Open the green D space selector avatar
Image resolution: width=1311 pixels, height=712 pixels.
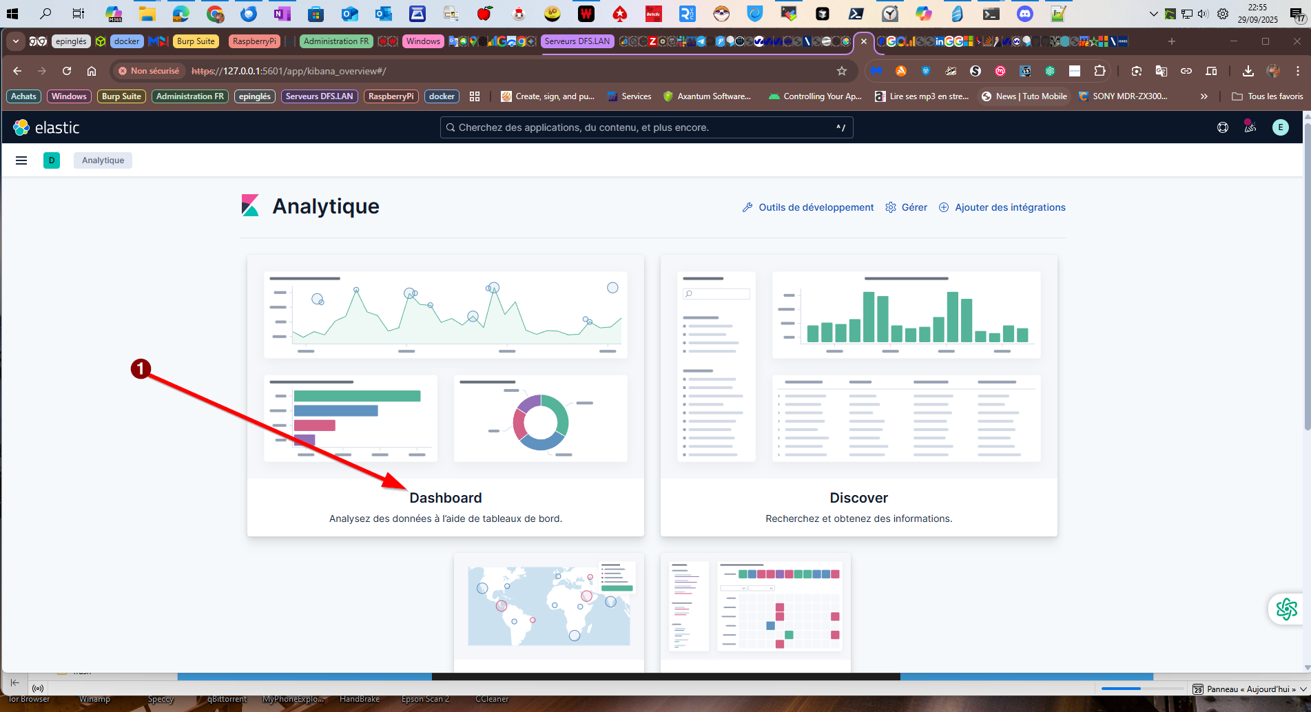tap(52, 160)
